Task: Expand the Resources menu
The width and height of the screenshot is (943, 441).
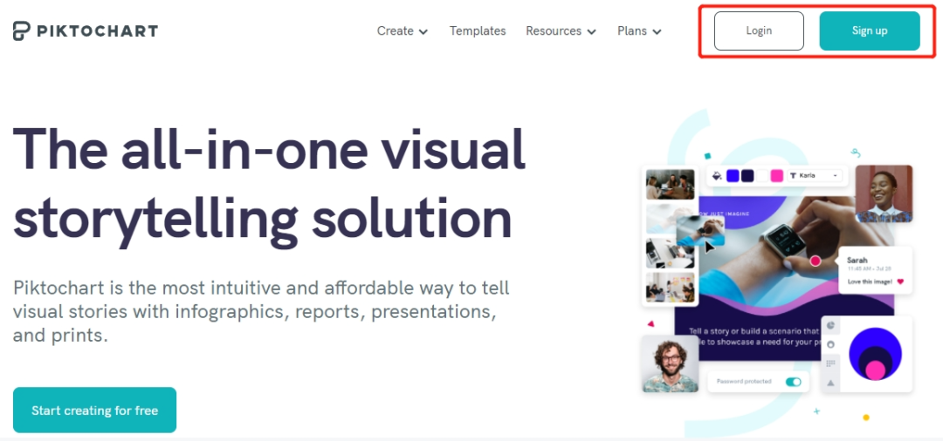Action: tap(561, 31)
